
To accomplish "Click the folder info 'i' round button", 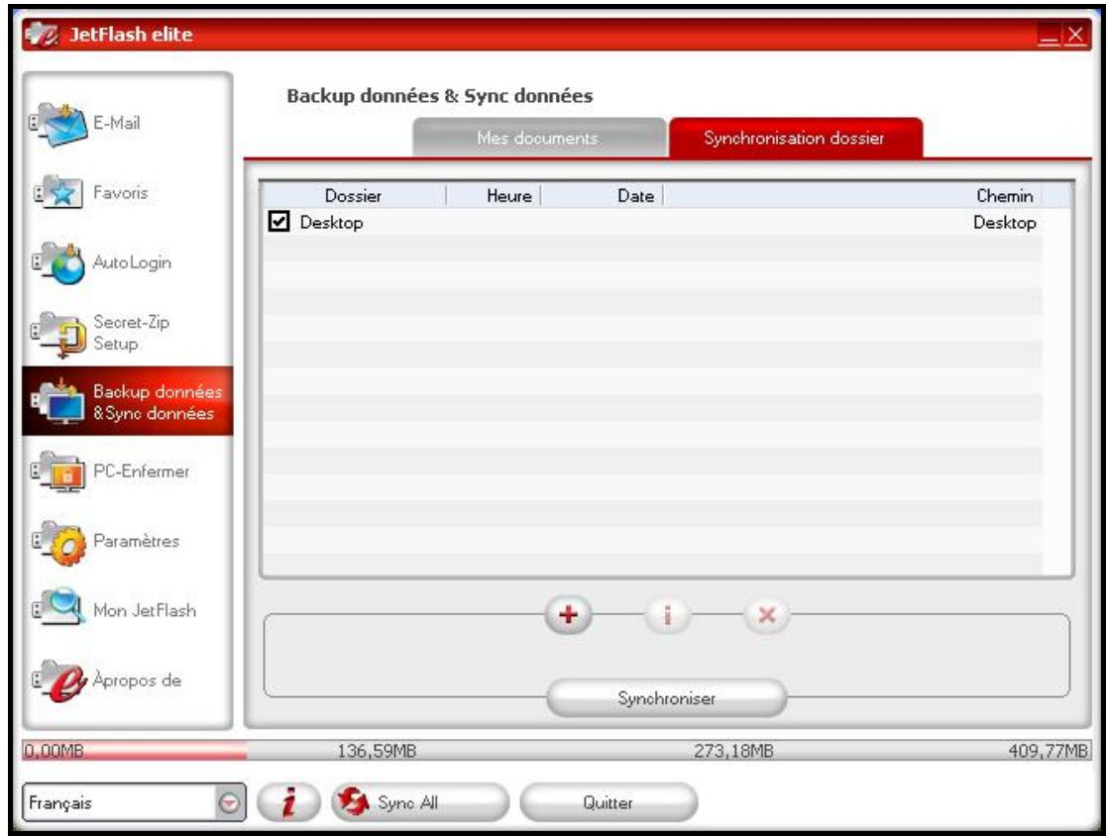I will coord(667,614).
